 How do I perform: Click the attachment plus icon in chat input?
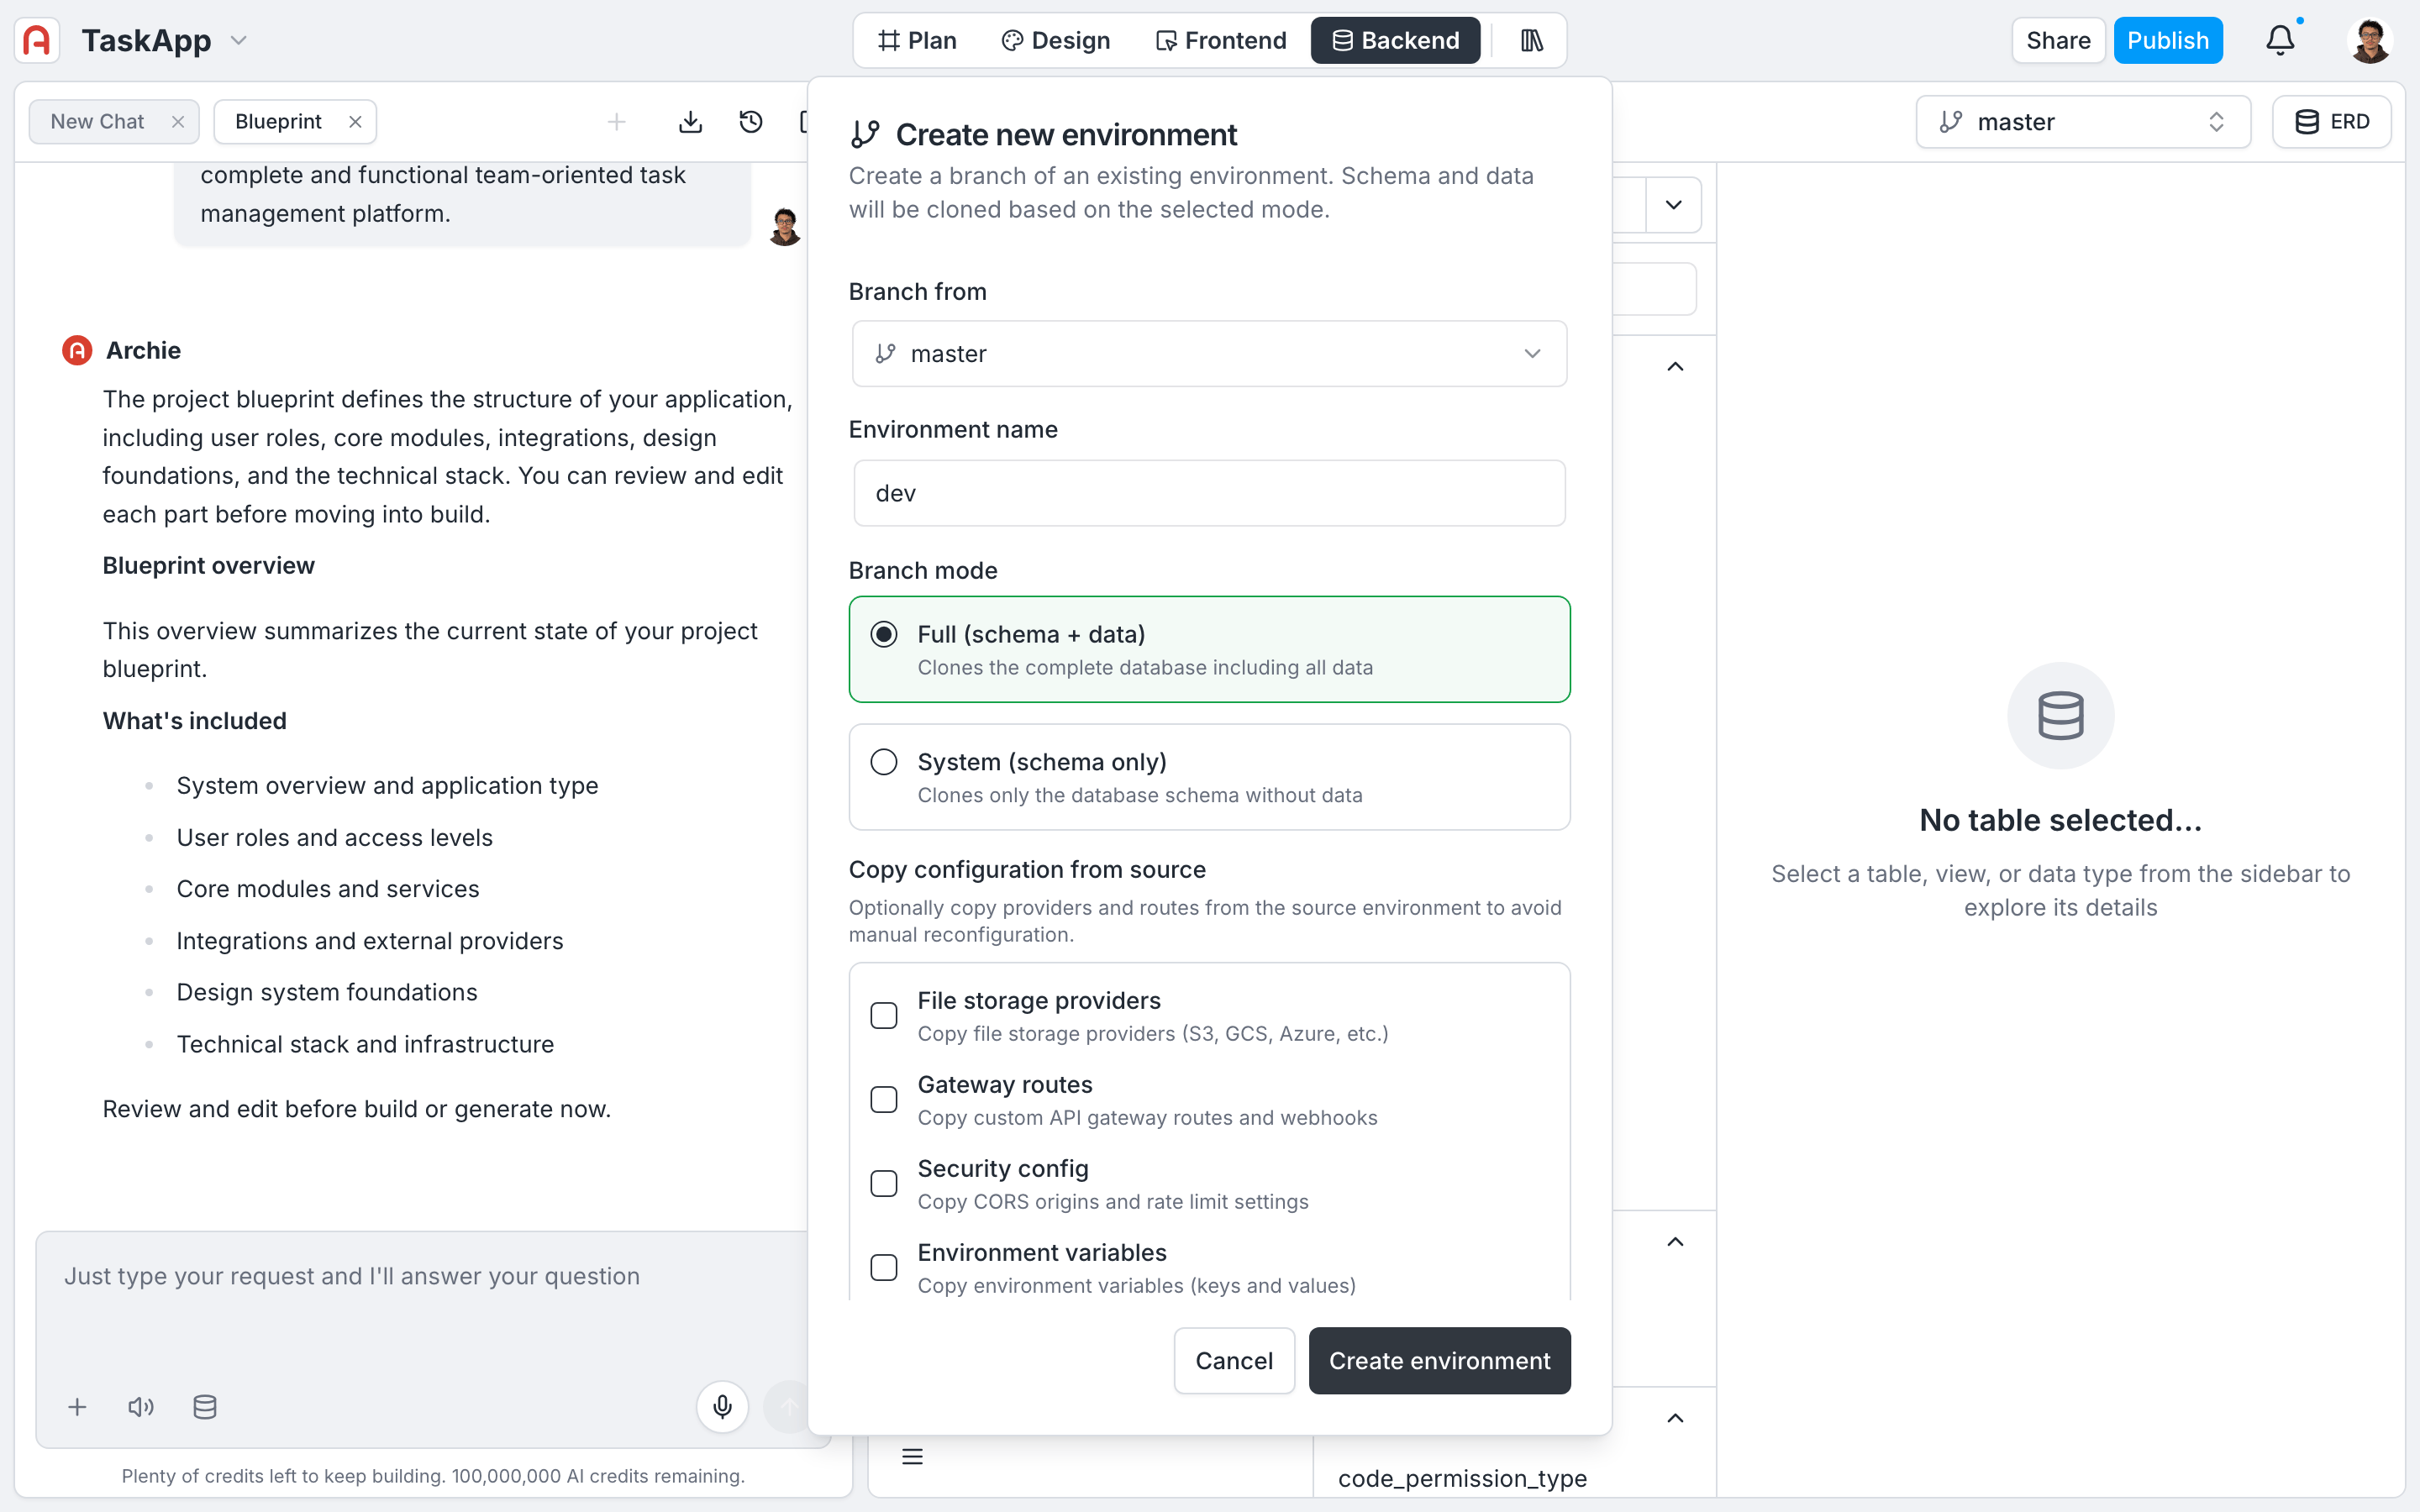tap(77, 1407)
